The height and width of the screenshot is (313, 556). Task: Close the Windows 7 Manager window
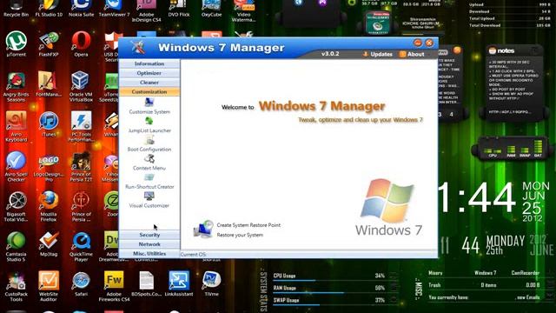click(429, 43)
